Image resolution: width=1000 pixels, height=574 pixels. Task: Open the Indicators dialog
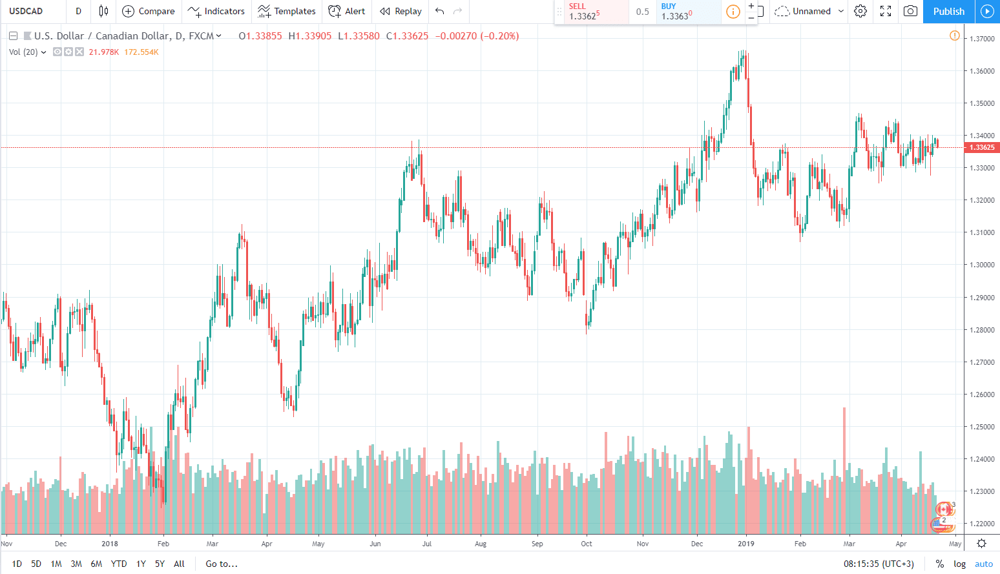pos(216,11)
